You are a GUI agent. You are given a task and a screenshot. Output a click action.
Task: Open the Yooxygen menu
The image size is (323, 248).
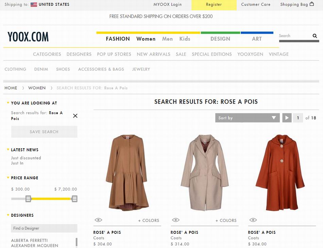pos(250,54)
